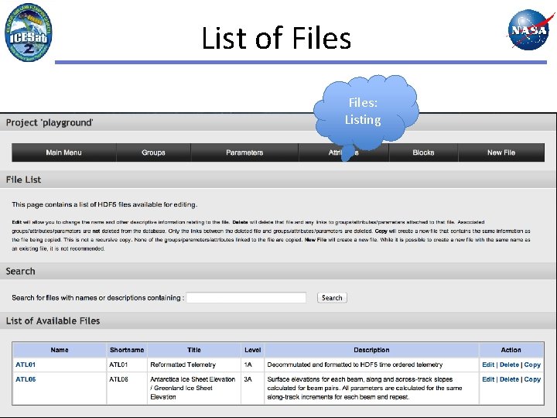Select the Action column header
This screenshot has width=557, height=418.
[x=511, y=350]
